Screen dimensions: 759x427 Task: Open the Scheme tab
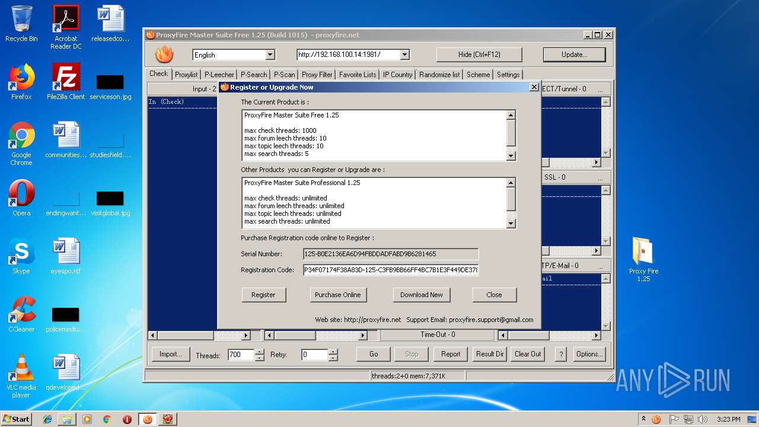[x=478, y=75]
